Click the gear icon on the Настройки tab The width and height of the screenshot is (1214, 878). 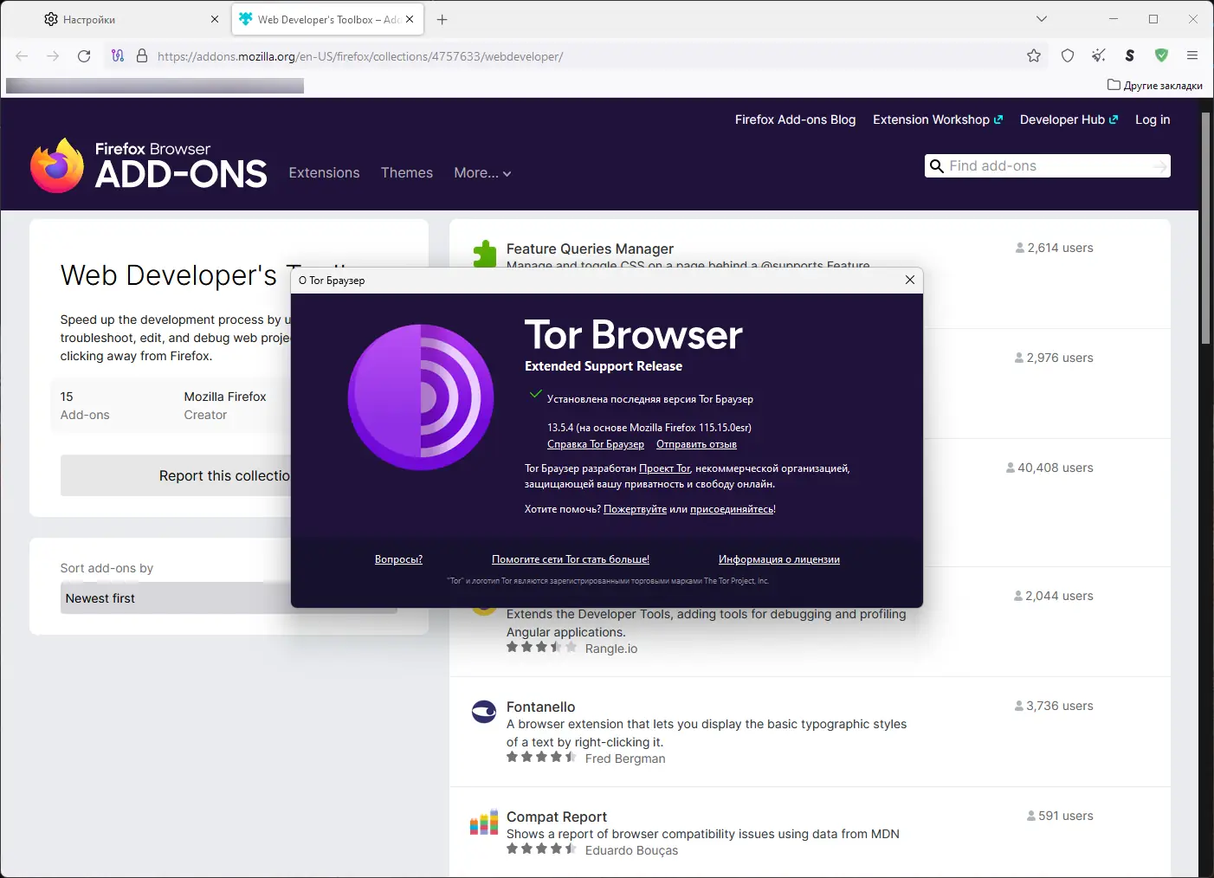click(x=51, y=19)
